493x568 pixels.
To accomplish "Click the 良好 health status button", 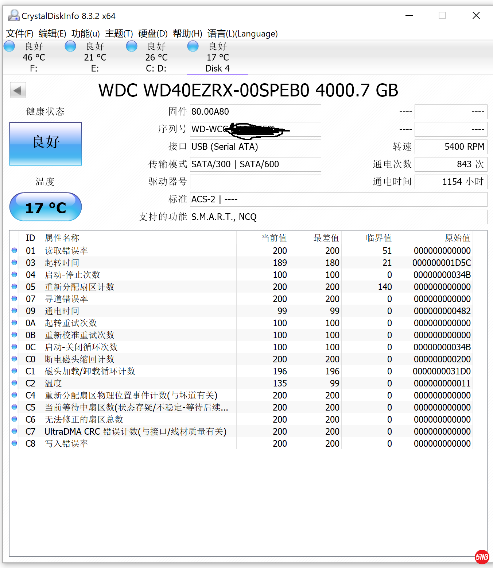I will pyautogui.click(x=46, y=144).
